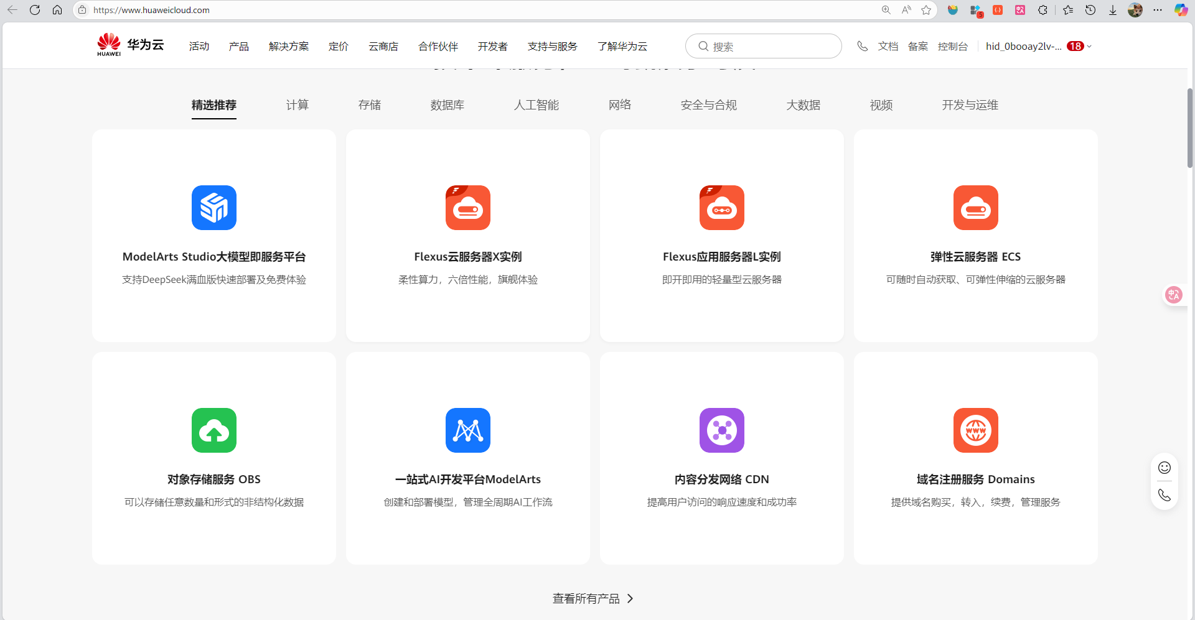Open read aloud icon in address bar
Image resolution: width=1195 pixels, height=620 pixels.
(x=906, y=10)
